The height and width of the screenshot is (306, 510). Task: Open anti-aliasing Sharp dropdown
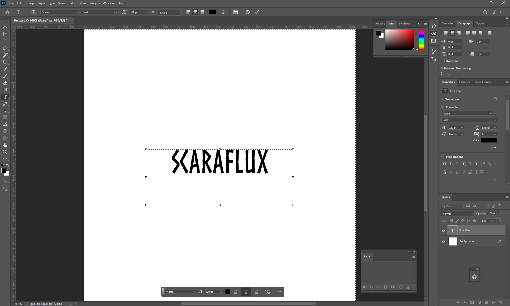[170, 12]
